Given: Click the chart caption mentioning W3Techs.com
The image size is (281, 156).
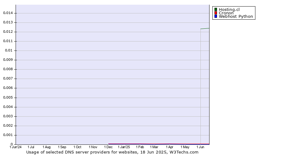Looking at the screenshot, I should coord(112,152).
